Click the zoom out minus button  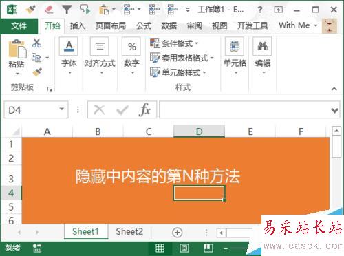pos(226,248)
